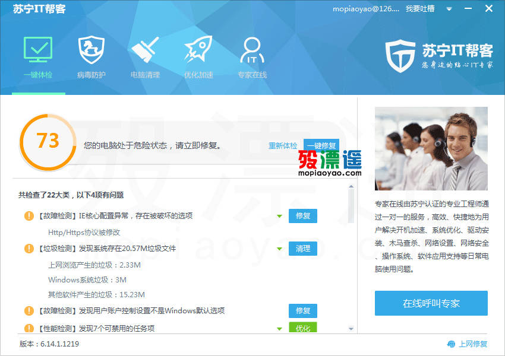This screenshot has height=356, width=505.
Task: Select the 上网浏览产生的垃圾：2.33M line
Action: tap(94, 265)
